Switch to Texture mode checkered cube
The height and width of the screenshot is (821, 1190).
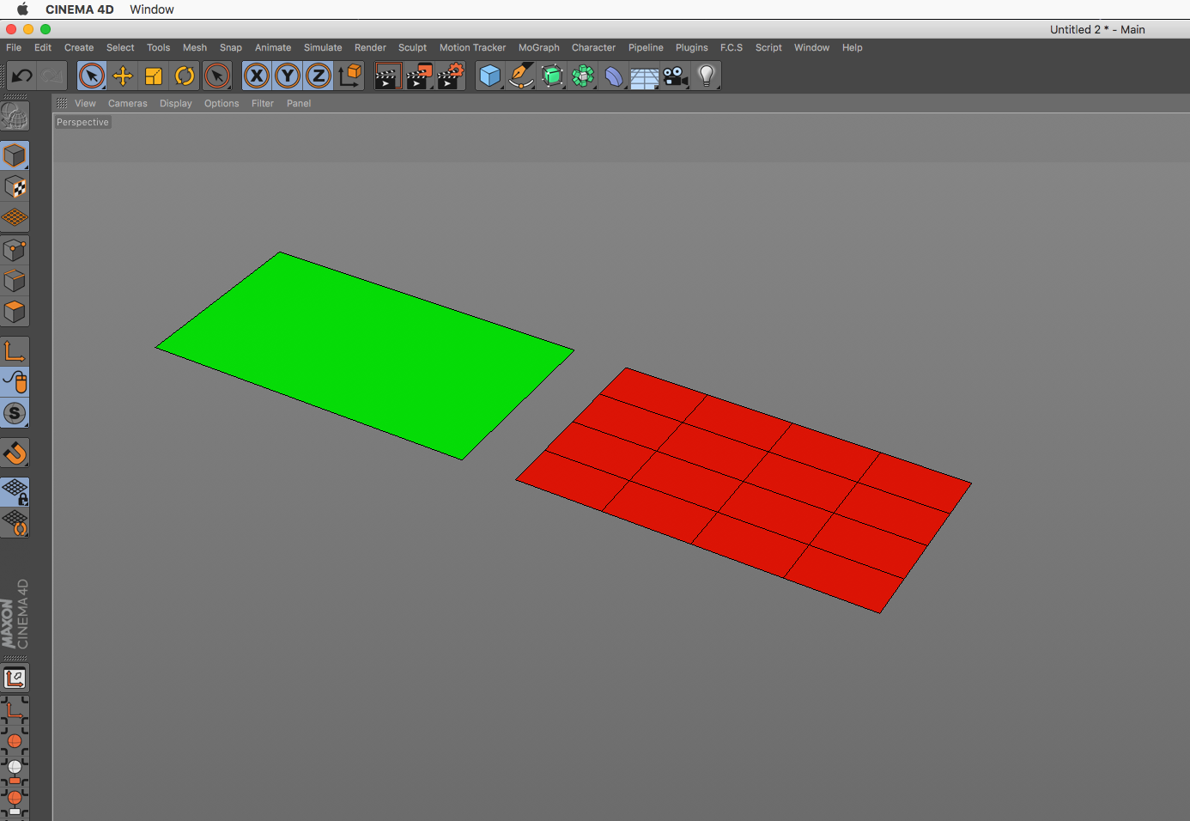(15, 186)
